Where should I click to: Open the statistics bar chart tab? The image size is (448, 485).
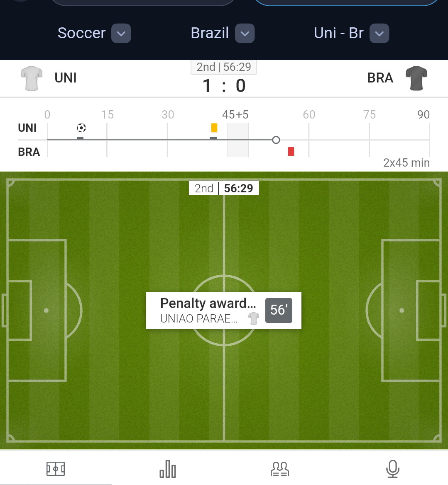(168, 469)
